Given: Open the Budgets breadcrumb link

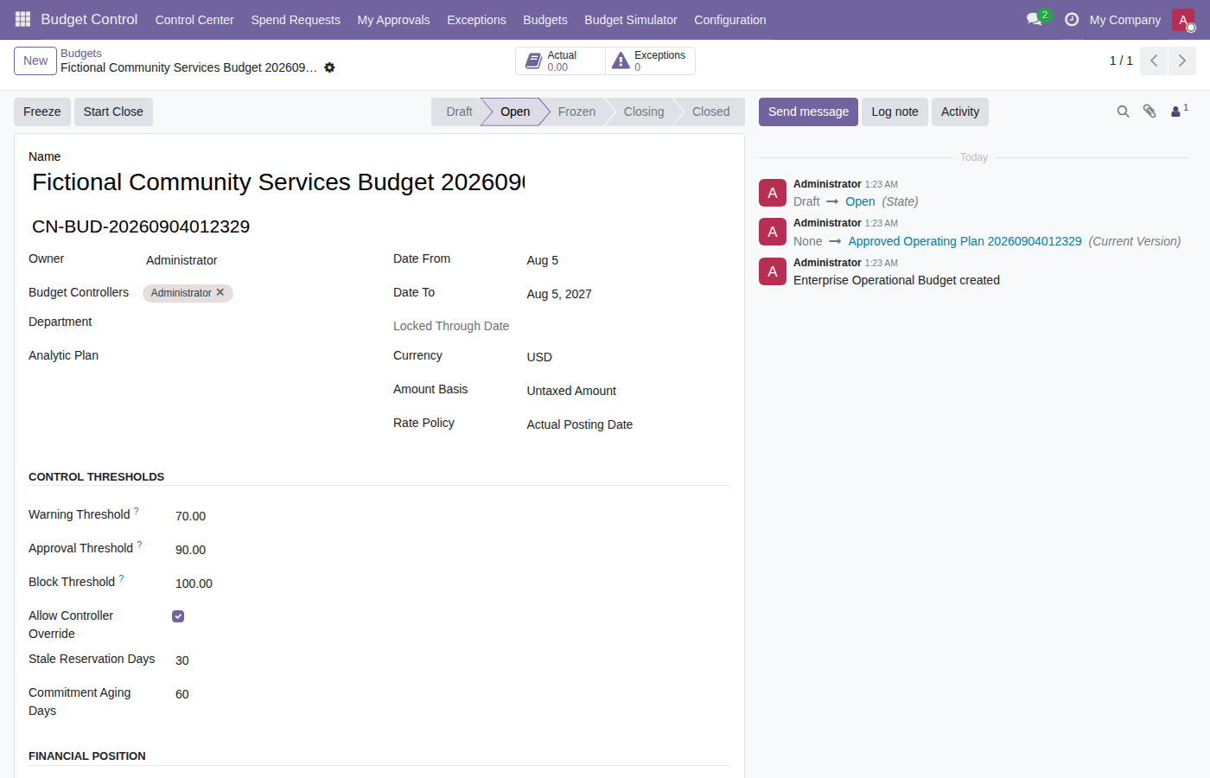Looking at the screenshot, I should 81,54.
